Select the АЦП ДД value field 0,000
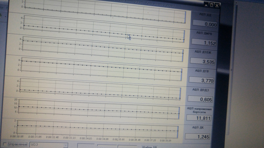This screenshot has width=264, height=148. pos(205,24)
